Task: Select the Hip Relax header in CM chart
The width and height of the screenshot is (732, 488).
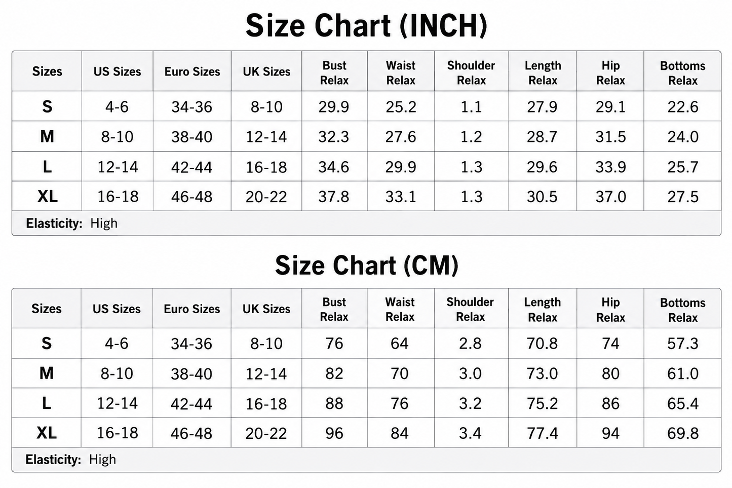Action: (x=610, y=310)
